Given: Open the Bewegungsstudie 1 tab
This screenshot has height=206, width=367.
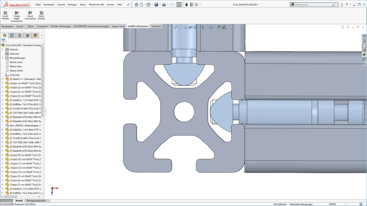Looking at the screenshot, I should [x=36, y=201].
